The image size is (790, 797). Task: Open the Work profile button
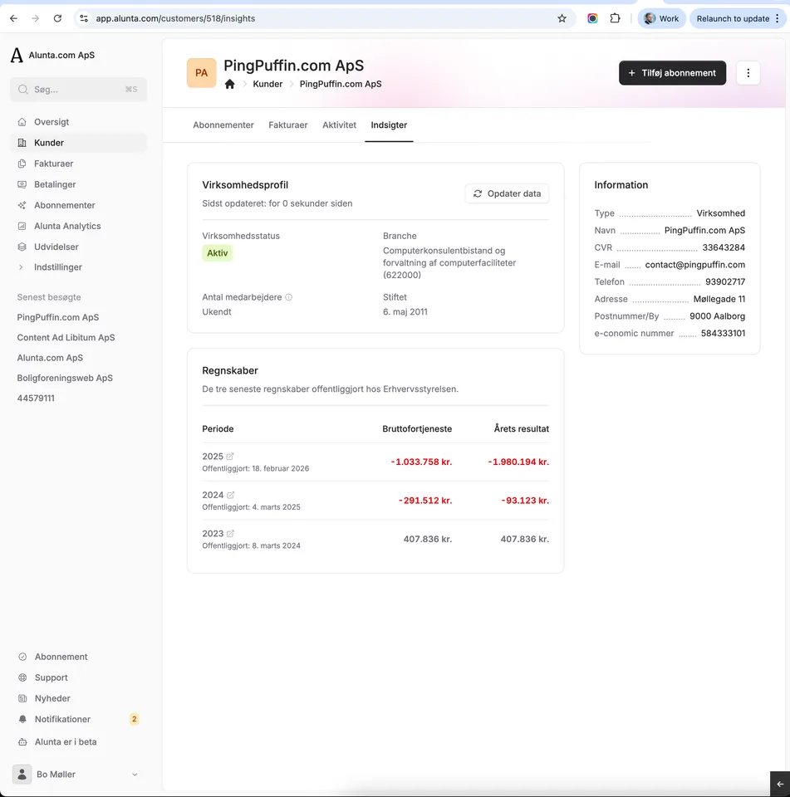[x=661, y=18]
